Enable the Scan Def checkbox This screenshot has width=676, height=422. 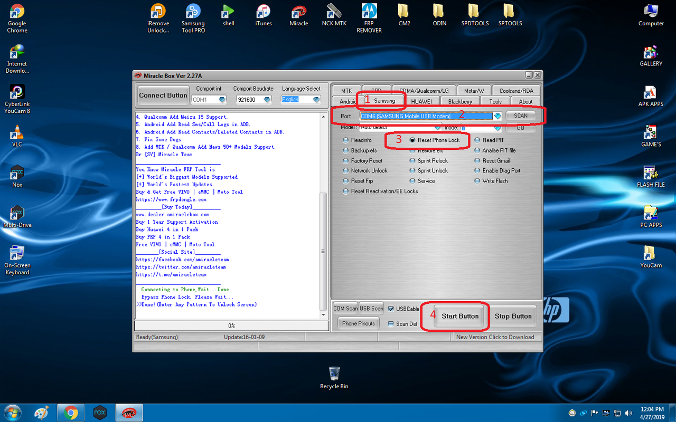391,324
